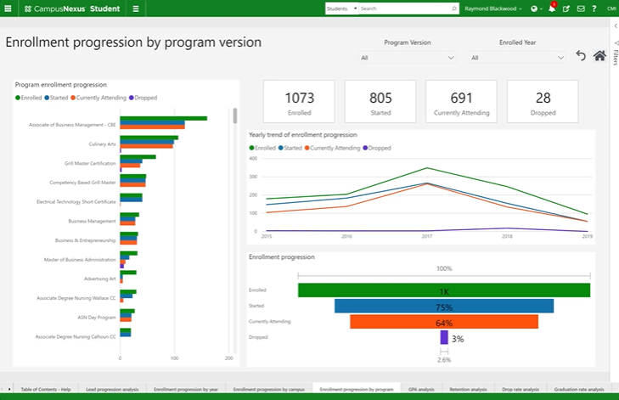Screen dimensions: 619x400
Task: Click the green Enrolled funnel bar
Action: (444, 290)
